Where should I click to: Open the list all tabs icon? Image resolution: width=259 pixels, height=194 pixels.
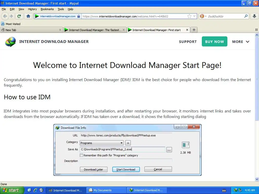[256, 30]
